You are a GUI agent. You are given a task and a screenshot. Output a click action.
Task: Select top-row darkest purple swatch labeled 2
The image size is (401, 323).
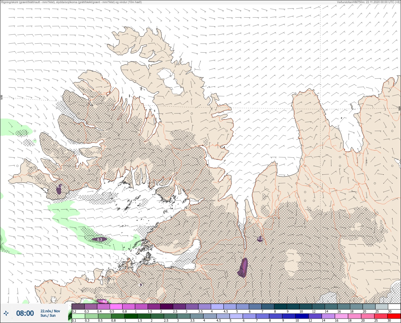pyautogui.click(x=167, y=306)
